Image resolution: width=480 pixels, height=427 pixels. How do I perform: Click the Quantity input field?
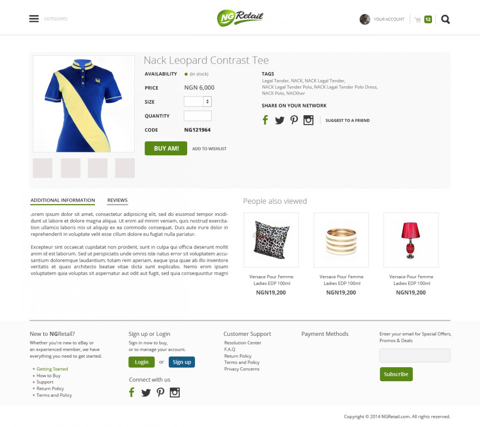tap(197, 116)
